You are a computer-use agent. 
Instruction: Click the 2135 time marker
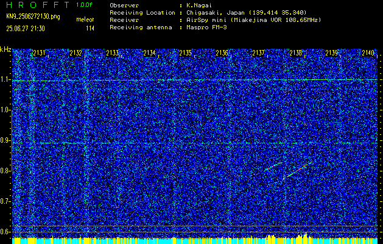(x=185, y=53)
